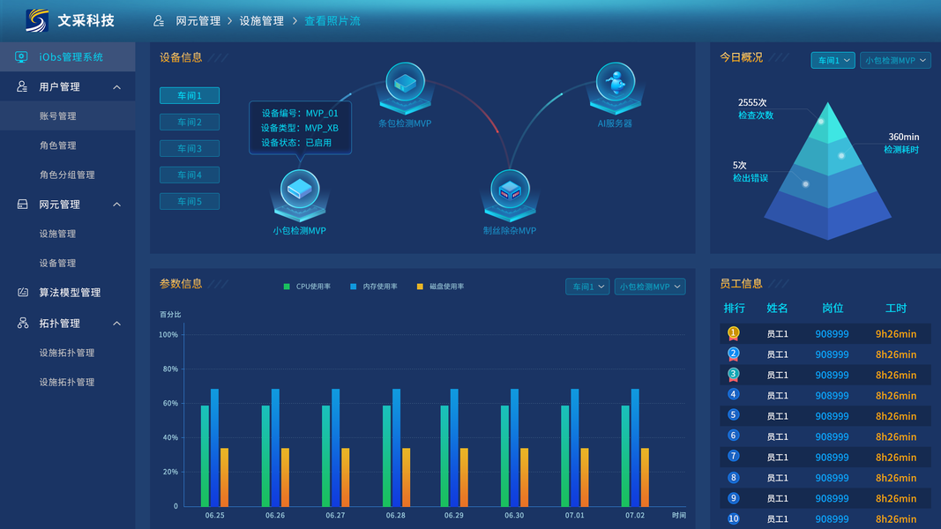Open the 小包检测MVP dropdown in 今日概况

point(895,60)
